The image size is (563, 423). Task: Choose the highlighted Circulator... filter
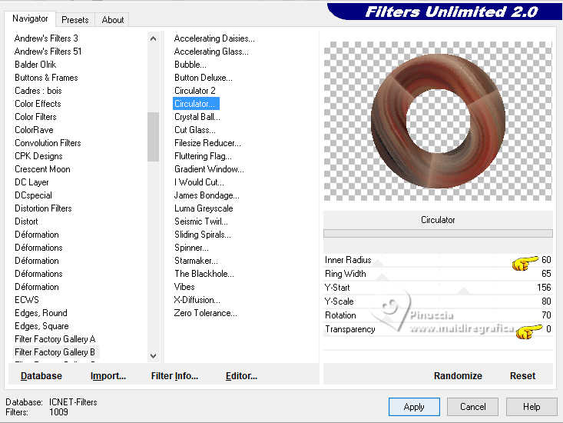pyautogui.click(x=196, y=104)
